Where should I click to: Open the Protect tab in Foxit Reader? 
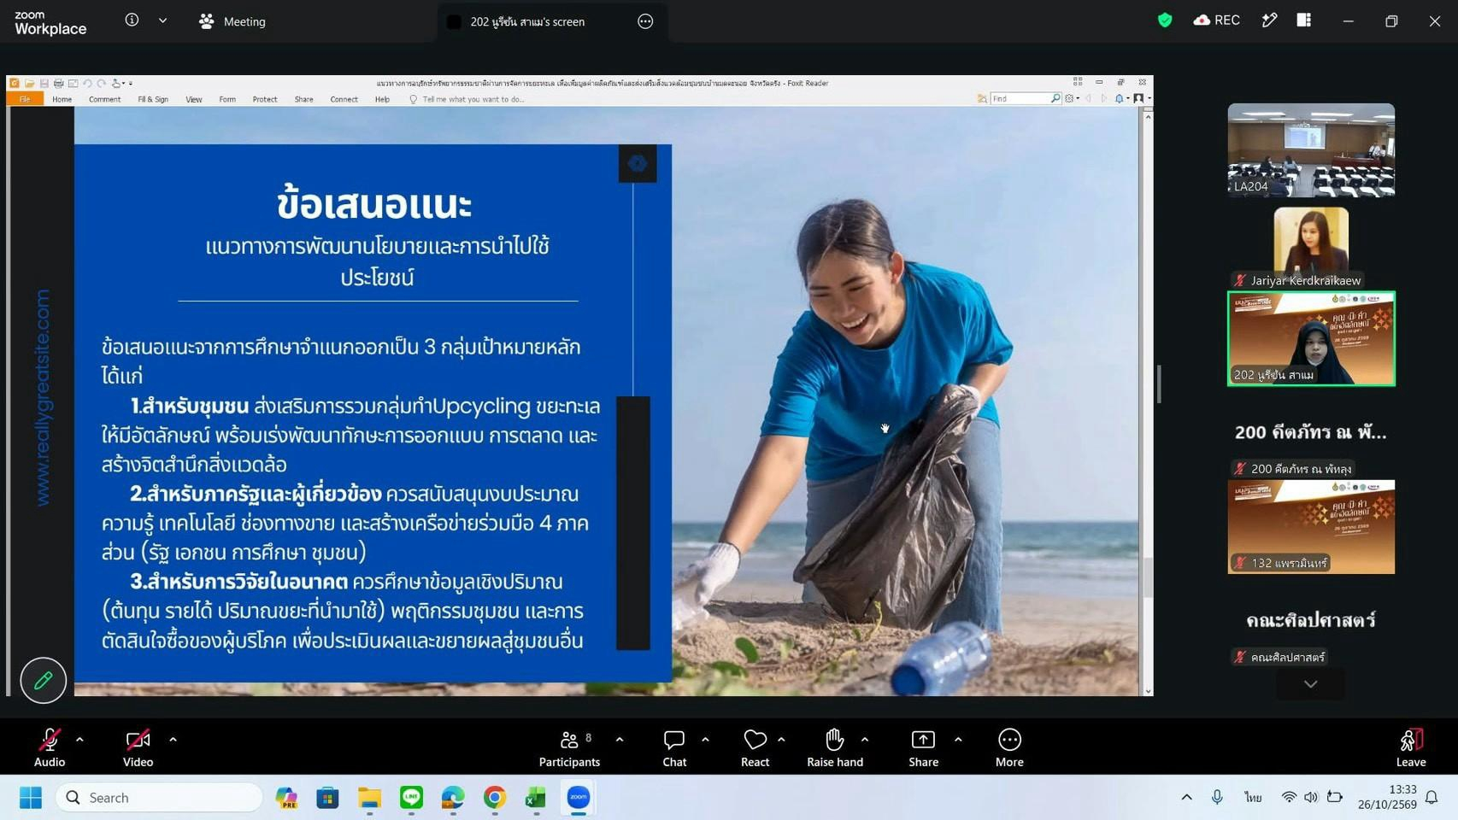[265, 99]
